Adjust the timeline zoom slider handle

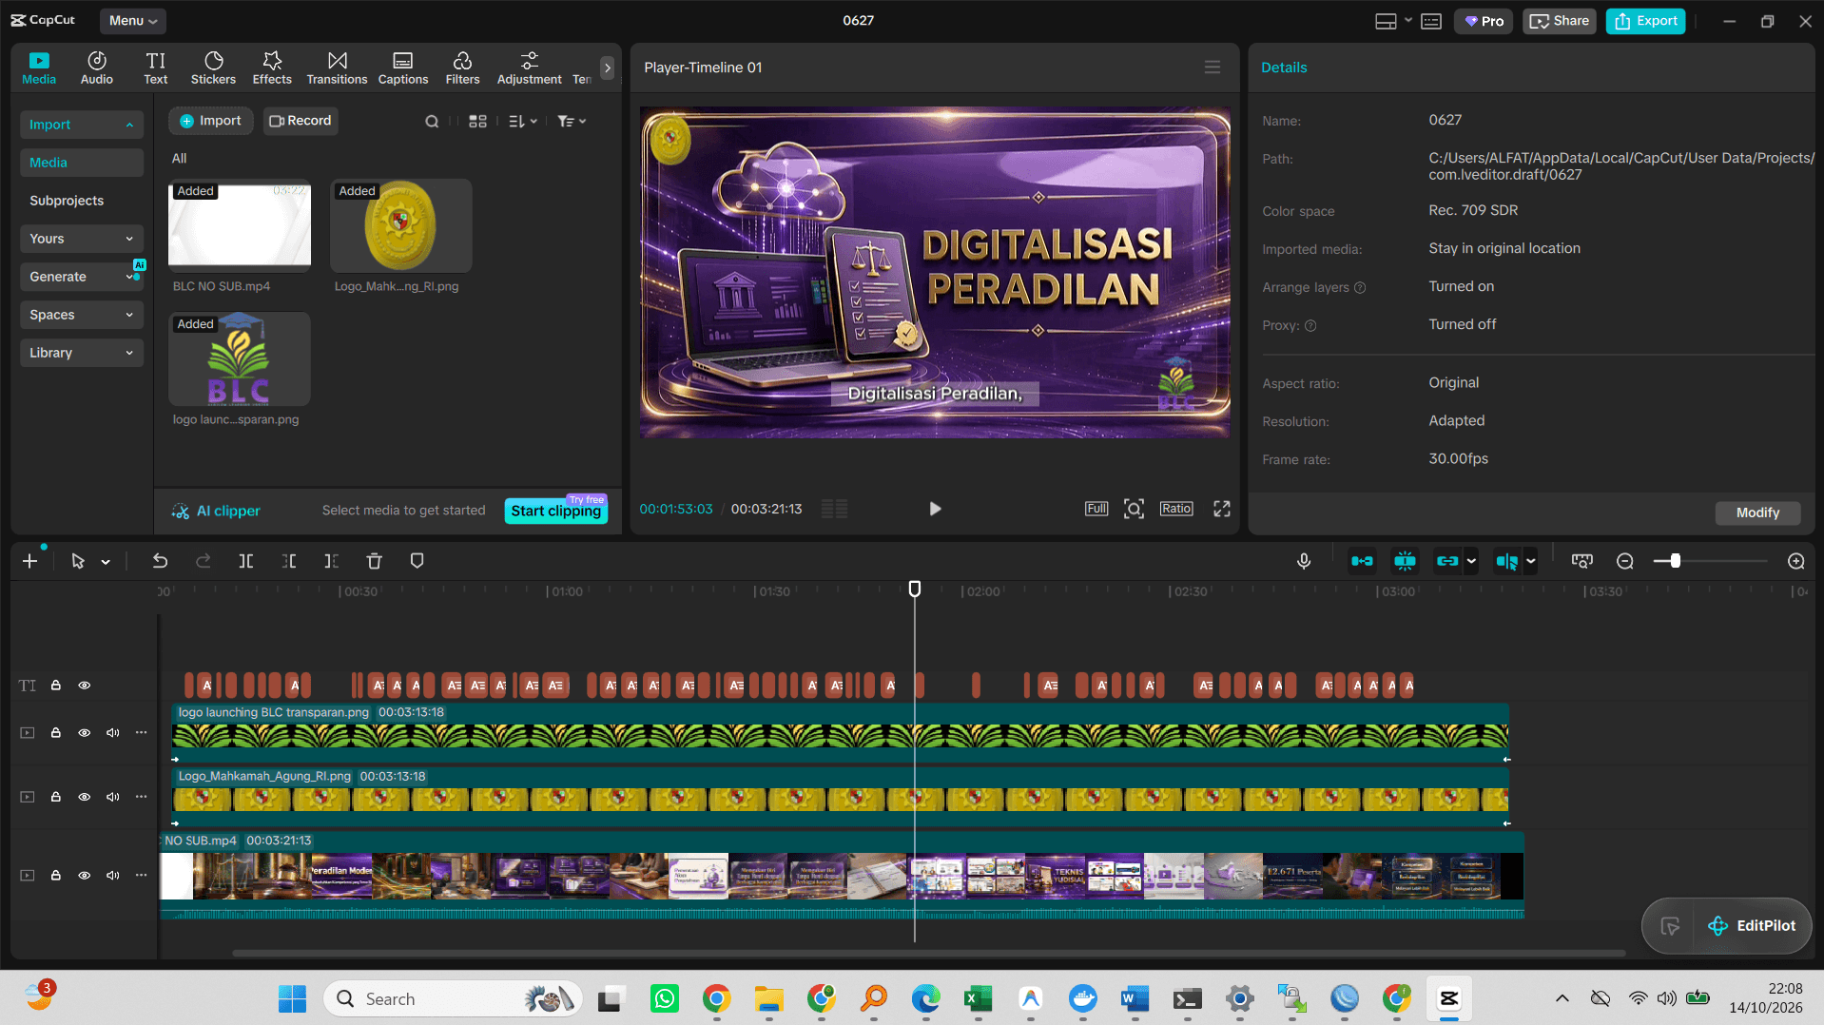1675,561
